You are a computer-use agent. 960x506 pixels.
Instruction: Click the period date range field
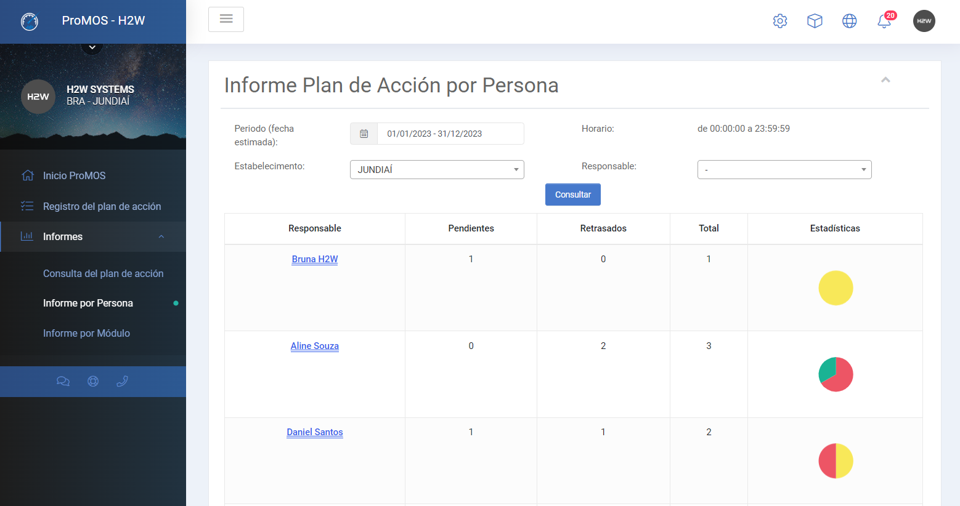pos(450,134)
